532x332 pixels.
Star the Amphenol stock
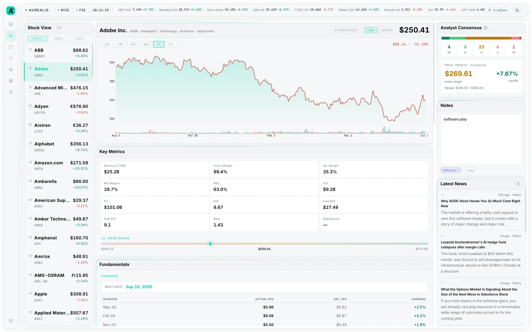point(30,237)
